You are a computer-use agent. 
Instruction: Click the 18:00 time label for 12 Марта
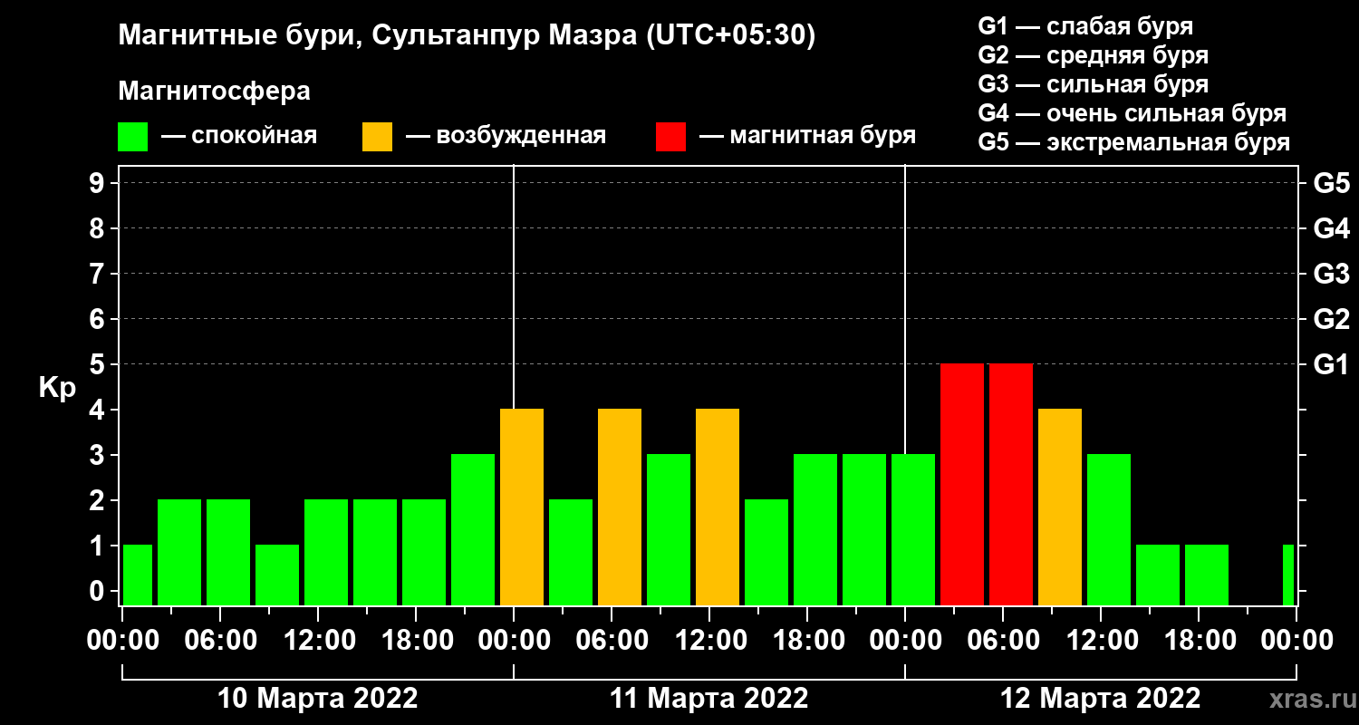[x=1199, y=641]
